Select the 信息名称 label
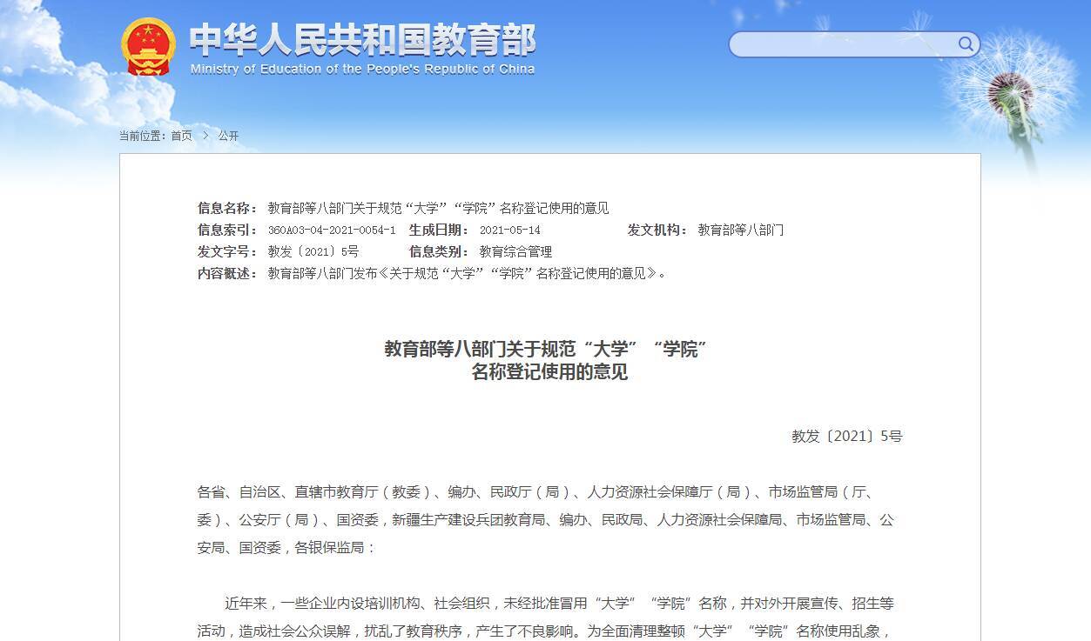 (227, 208)
